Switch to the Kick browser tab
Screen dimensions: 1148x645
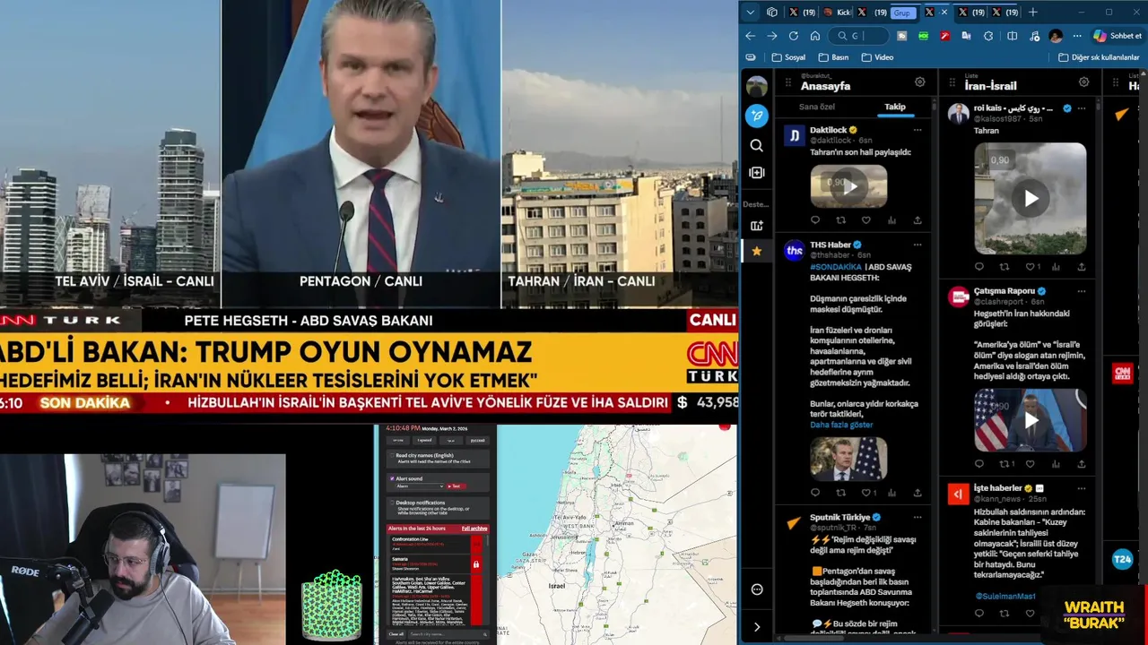click(838, 13)
